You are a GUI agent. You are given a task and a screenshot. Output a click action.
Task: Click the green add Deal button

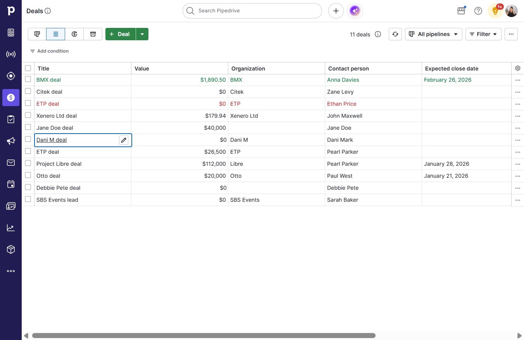121,34
